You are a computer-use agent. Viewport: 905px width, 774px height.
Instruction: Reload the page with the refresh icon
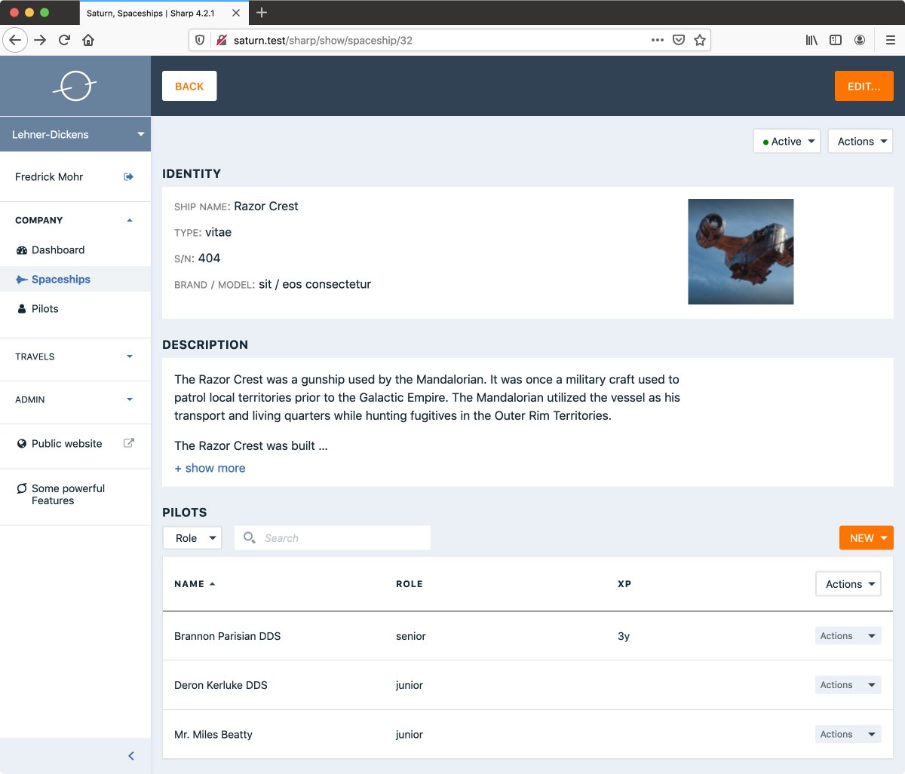coord(64,40)
